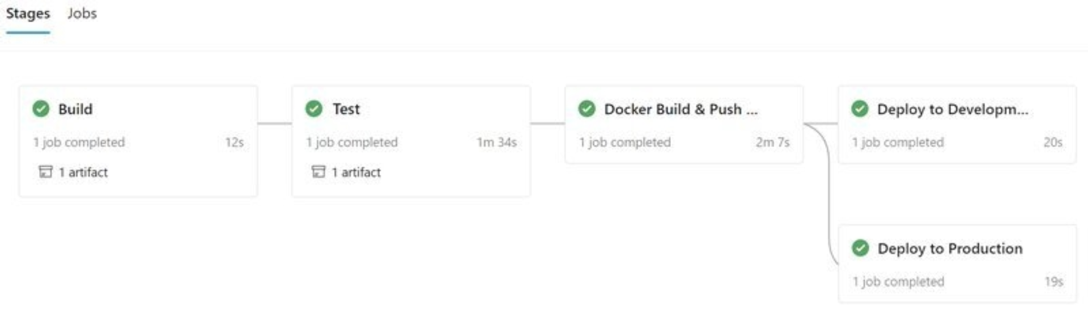Click the green checkmark icon on Test stage
The image size is (1088, 311).
point(314,109)
